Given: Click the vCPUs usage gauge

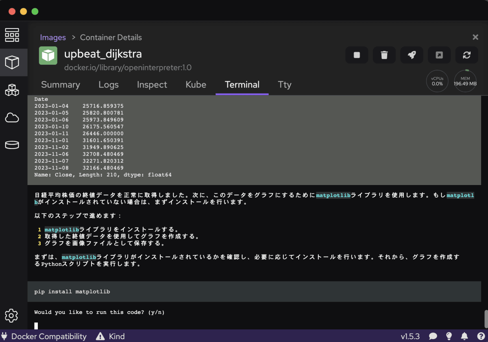Looking at the screenshot, I should (x=437, y=81).
